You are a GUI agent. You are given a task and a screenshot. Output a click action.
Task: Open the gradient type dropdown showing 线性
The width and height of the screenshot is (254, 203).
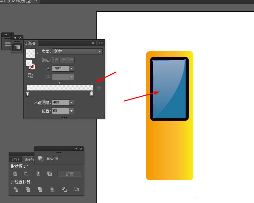[x=77, y=52]
